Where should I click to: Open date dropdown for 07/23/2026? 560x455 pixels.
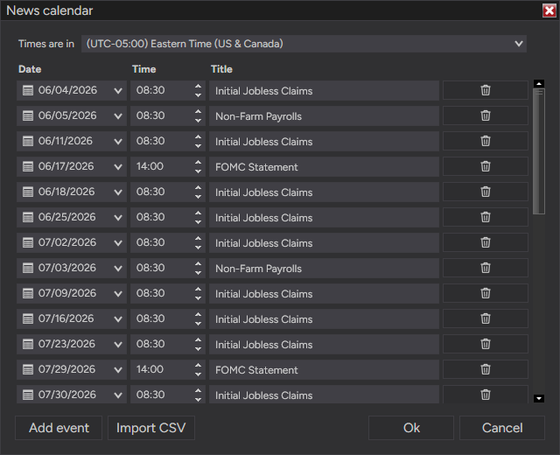(x=118, y=344)
